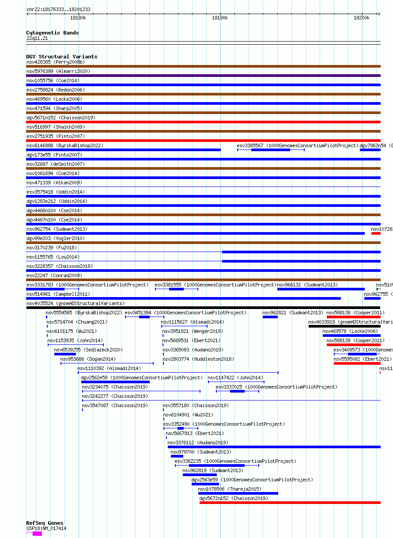Open variant nsv962821 (Sudmant2013)

[293, 313]
